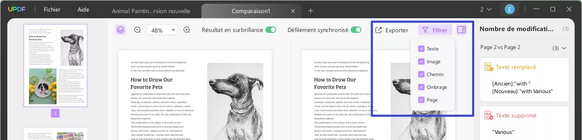Zoom in with the plus magnifier
This screenshot has width=582, height=140.
pyautogui.click(x=187, y=30)
